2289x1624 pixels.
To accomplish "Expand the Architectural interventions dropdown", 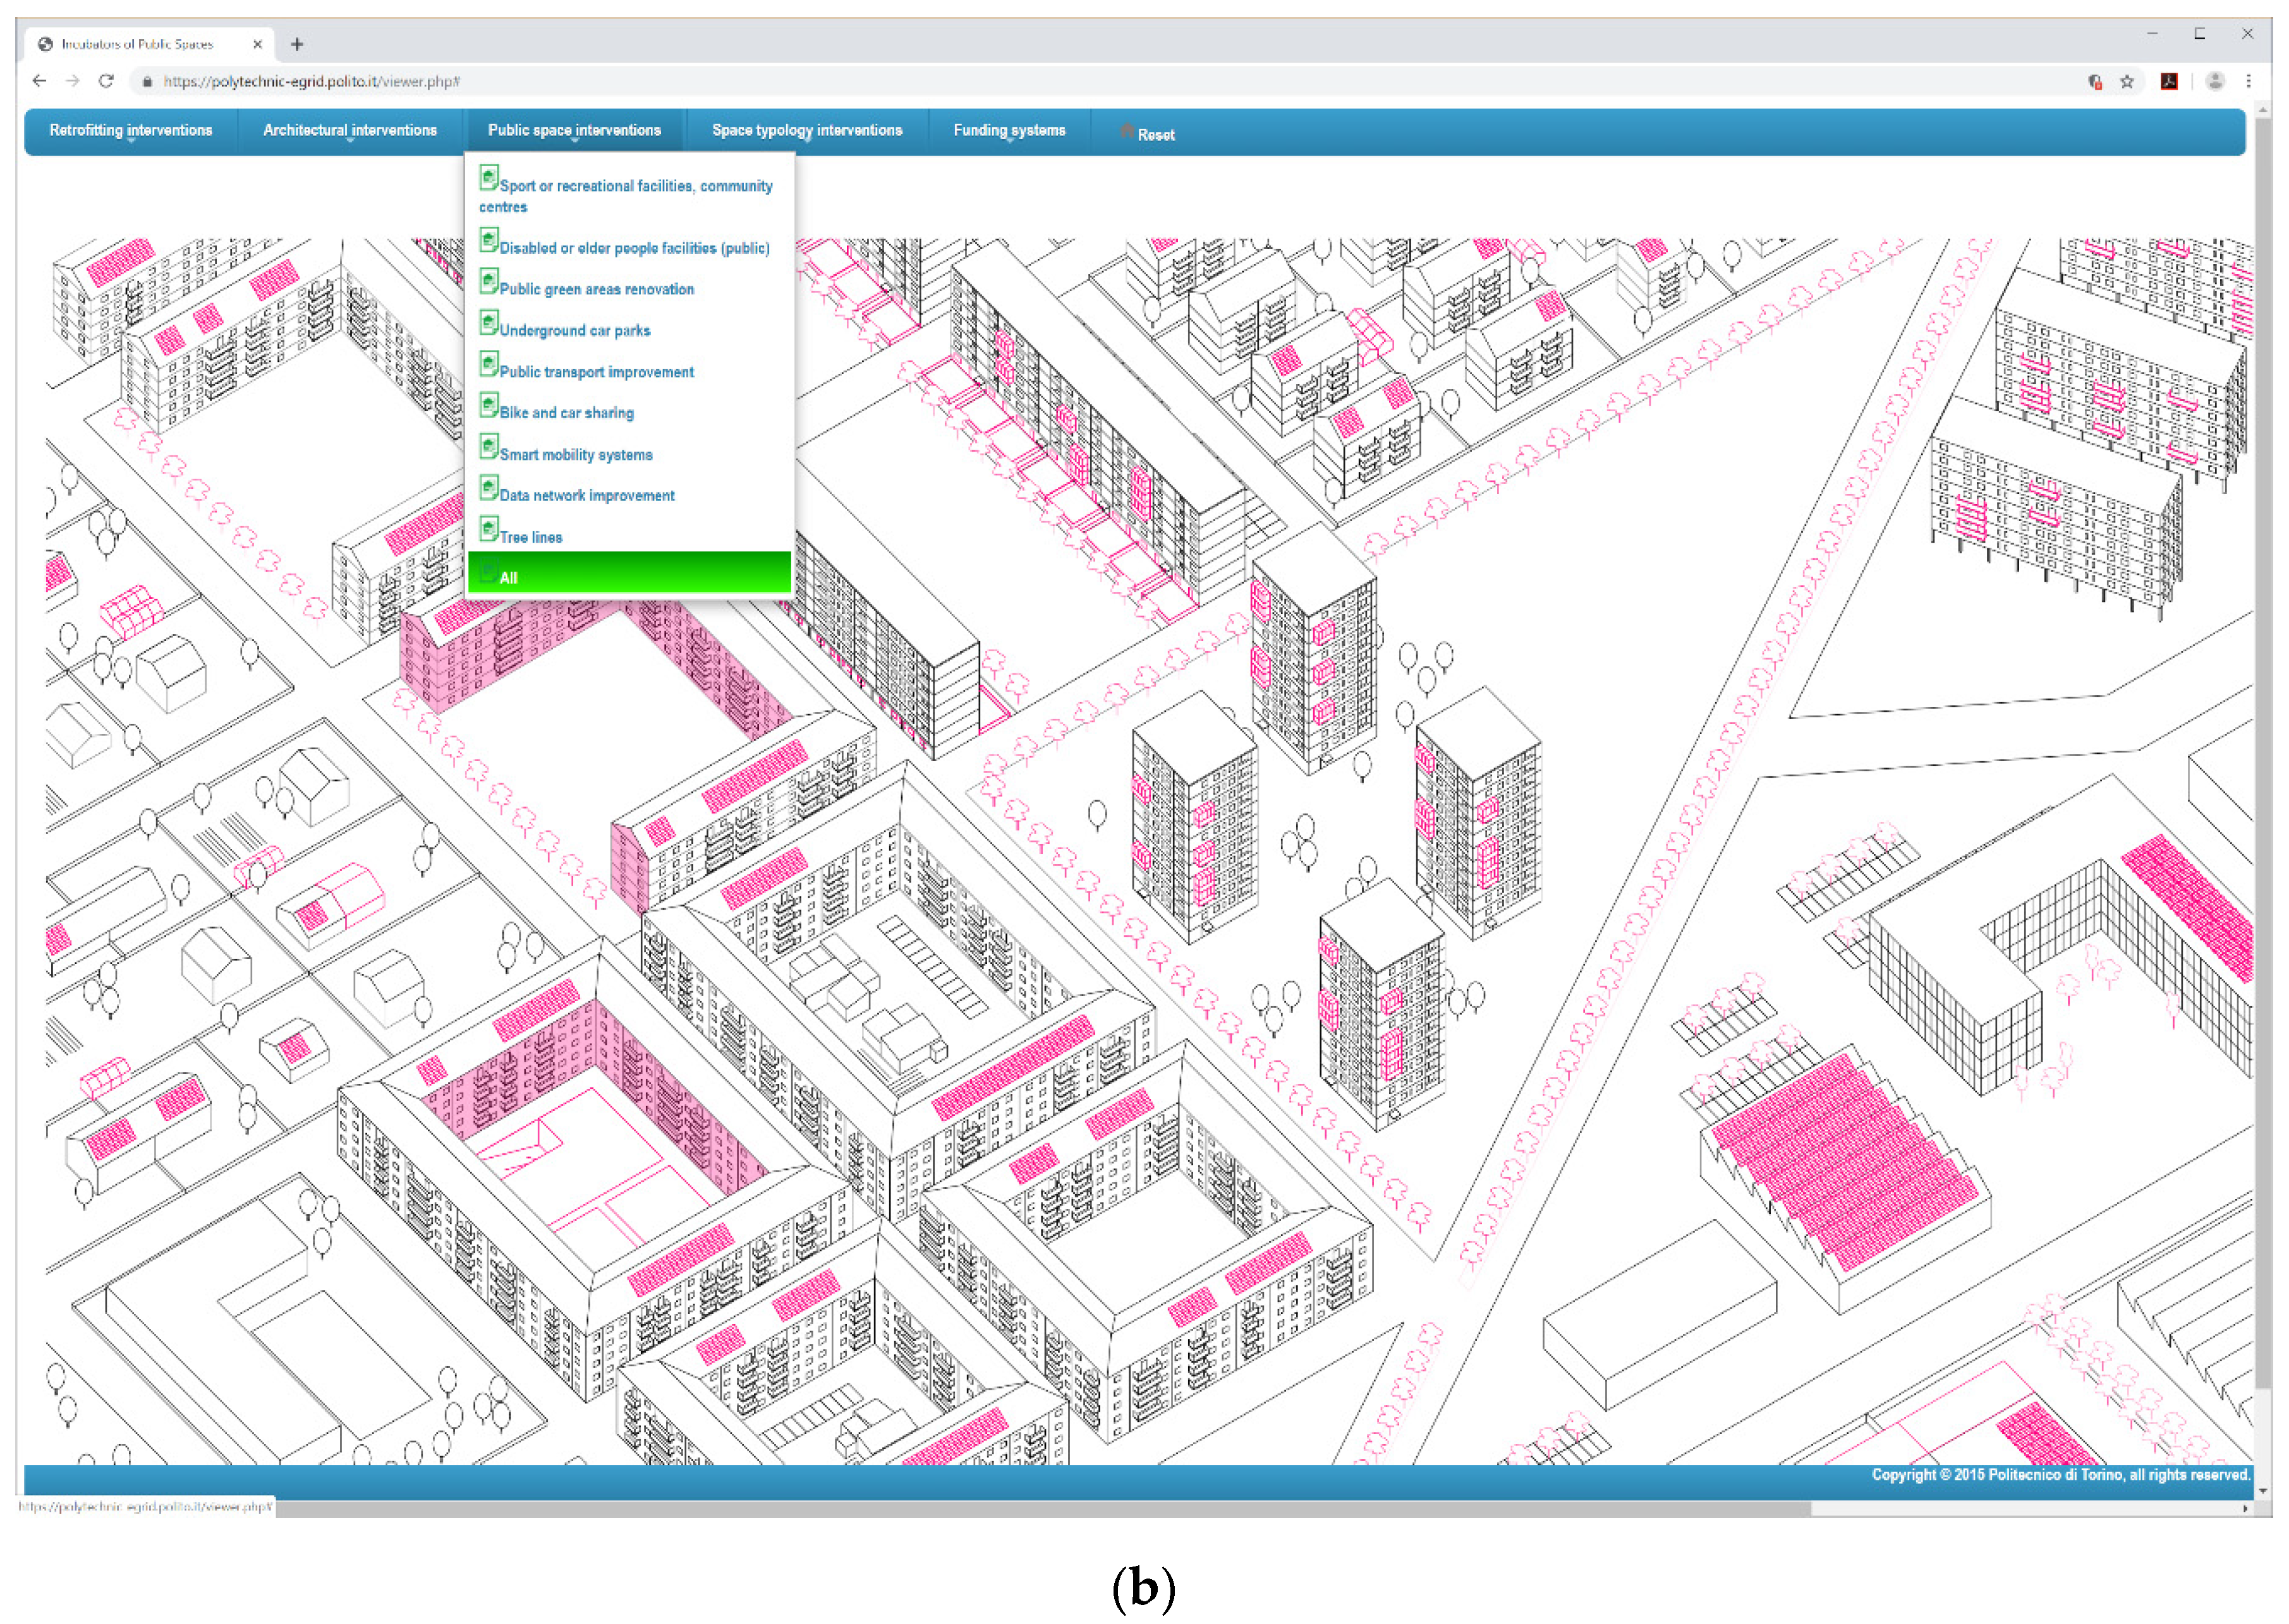I will (x=349, y=131).
